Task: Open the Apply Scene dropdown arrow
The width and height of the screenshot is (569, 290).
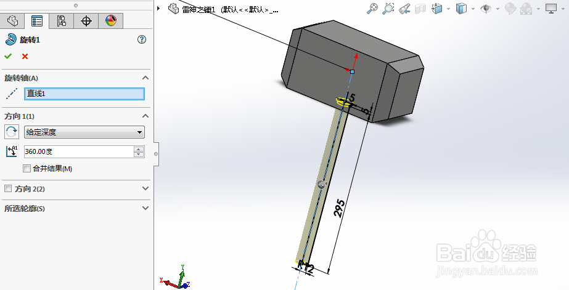Action: point(538,9)
